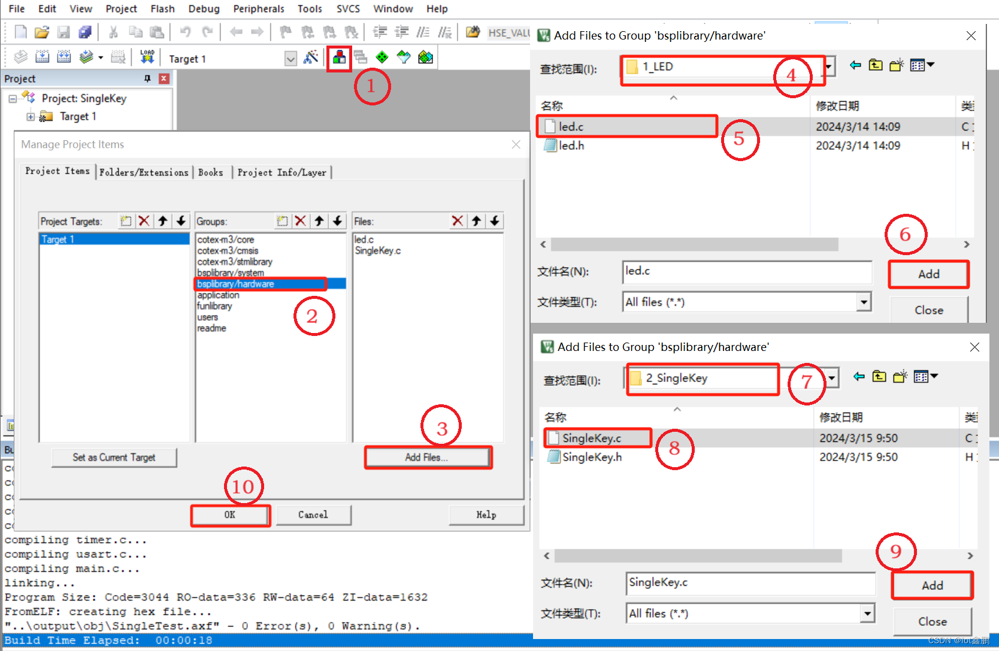Image resolution: width=999 pixels, height=651 pixels.
Task: Click the Paste toolbar icon
Action: click(x=157, y=32)
